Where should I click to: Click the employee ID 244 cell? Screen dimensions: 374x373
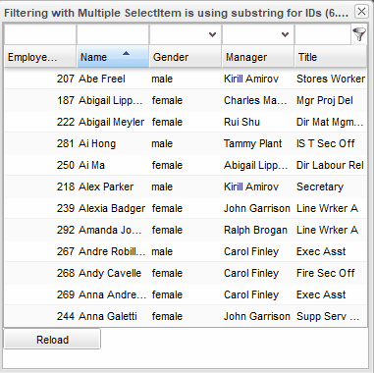(40, 316)
